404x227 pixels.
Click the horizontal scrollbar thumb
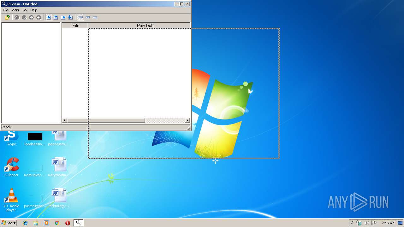[106, 120]
